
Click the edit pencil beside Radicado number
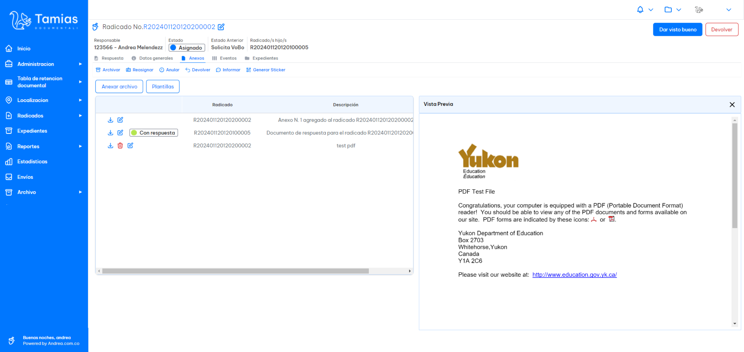(x=221, y=27)
